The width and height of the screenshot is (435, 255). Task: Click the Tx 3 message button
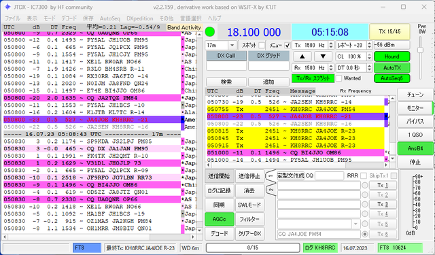click(383, 204)
